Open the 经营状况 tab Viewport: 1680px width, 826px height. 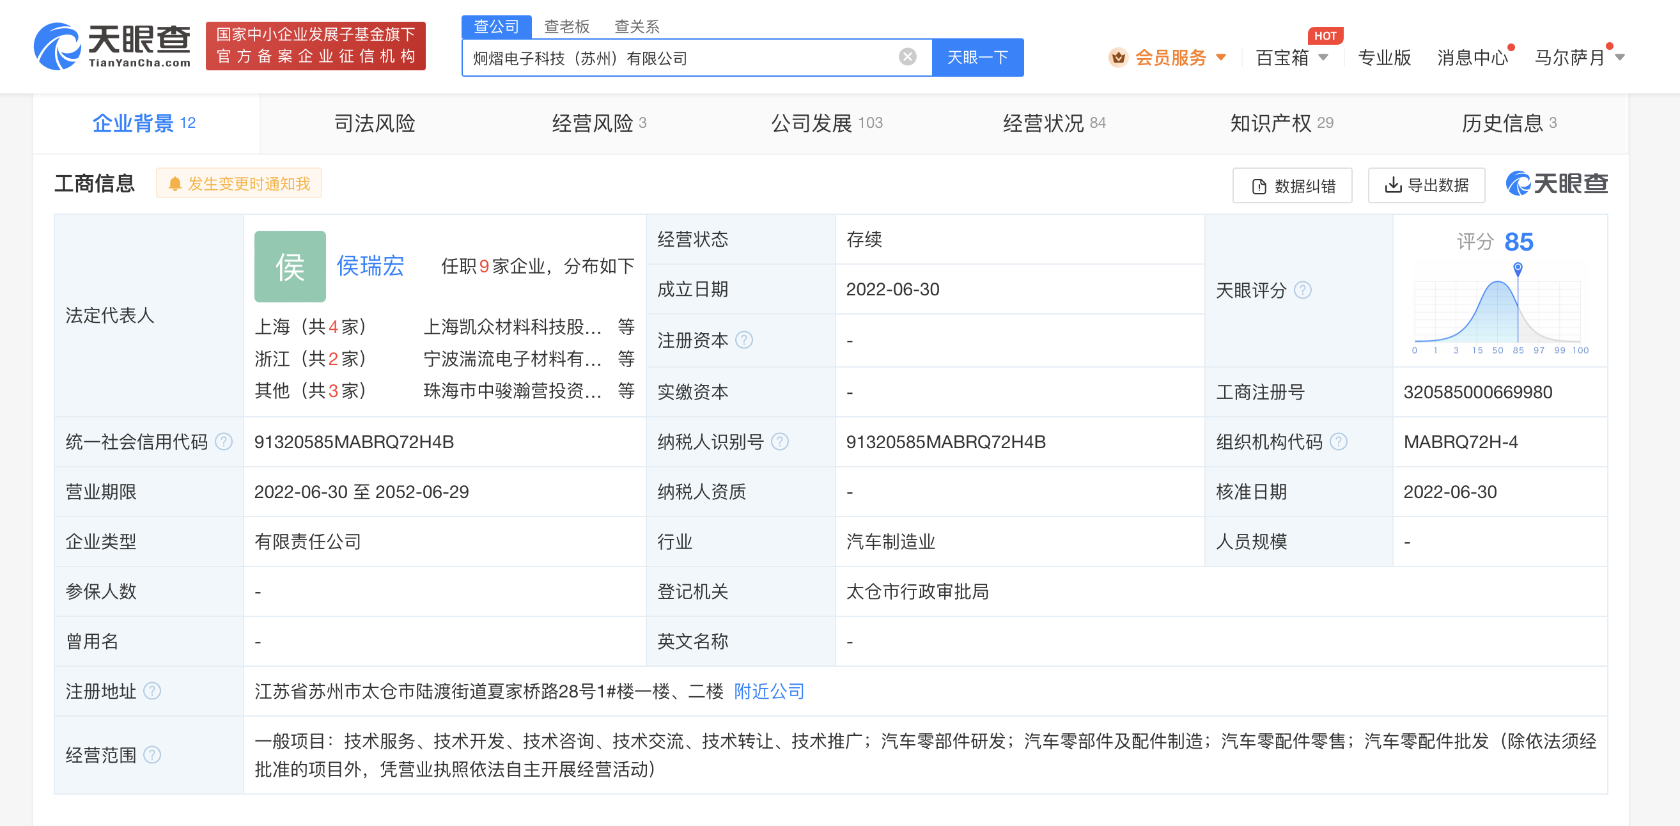coord(1055,123)
